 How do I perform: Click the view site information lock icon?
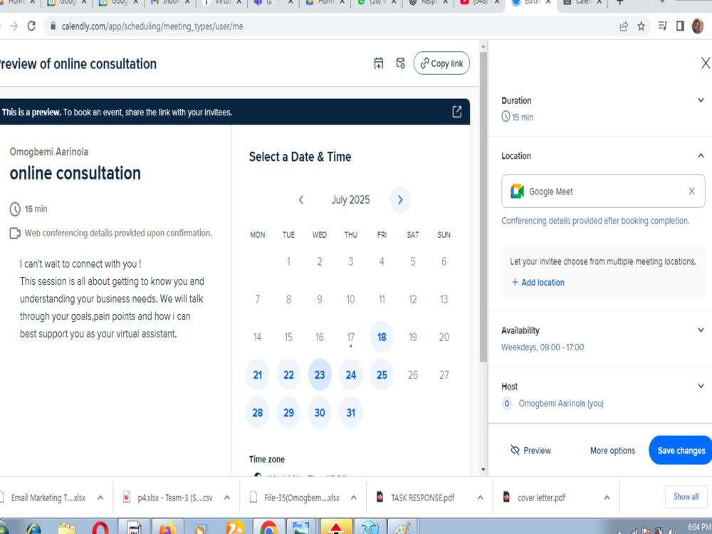[53, 26]
